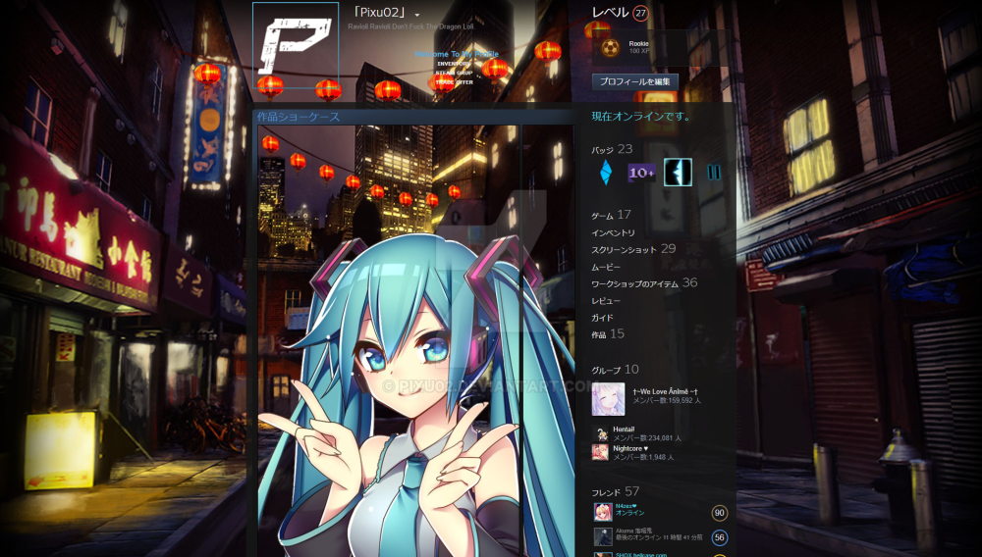This screenshot has height=557, width=982.
Task: Expand the Pixu02 name history dropdown arrow
Action: (417, 15)
